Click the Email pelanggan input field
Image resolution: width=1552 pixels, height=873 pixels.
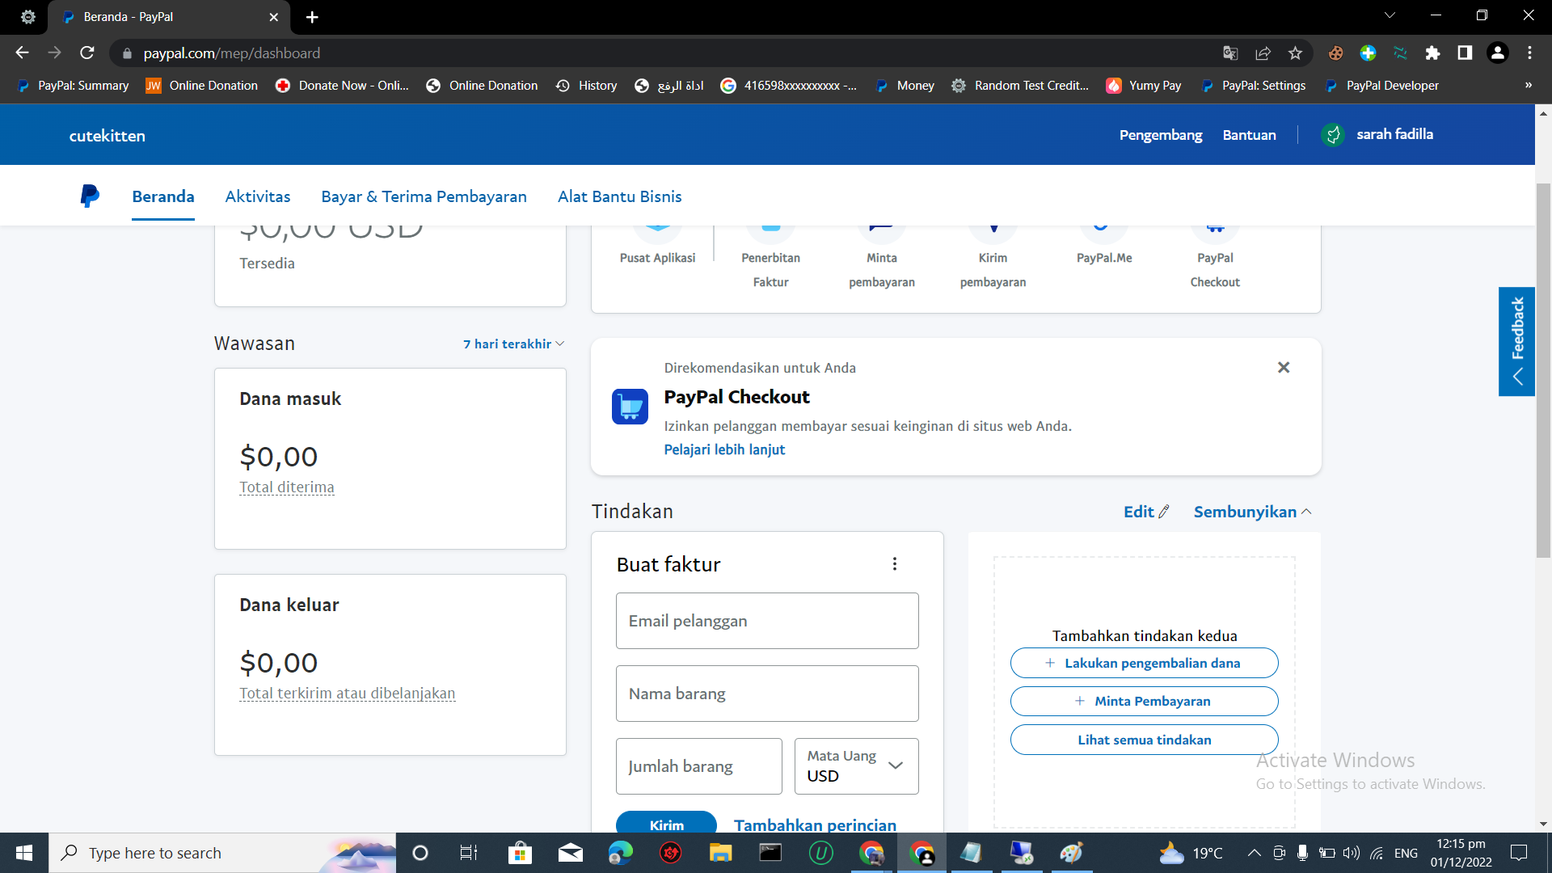(x=767, y=621)
